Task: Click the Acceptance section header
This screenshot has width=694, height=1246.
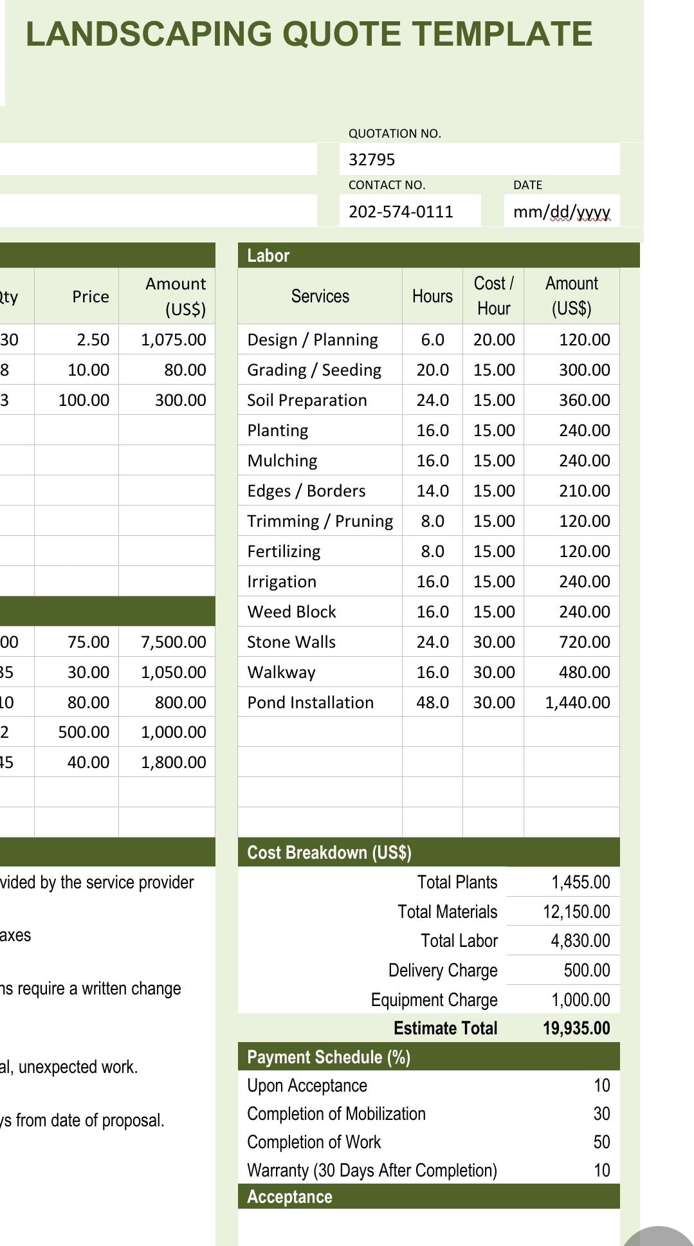Action: pos(429,1196)
